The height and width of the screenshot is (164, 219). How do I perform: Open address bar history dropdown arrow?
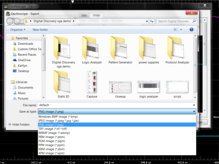click(147, 22)
